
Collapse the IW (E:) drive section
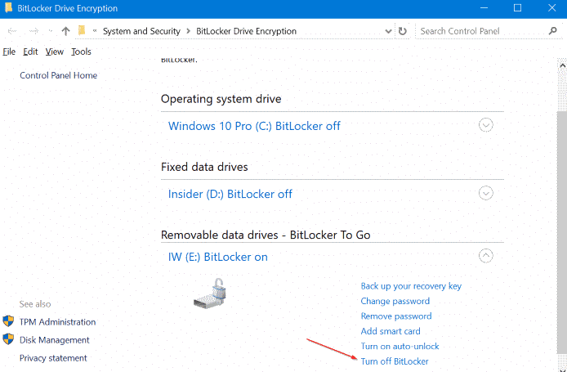486,256
